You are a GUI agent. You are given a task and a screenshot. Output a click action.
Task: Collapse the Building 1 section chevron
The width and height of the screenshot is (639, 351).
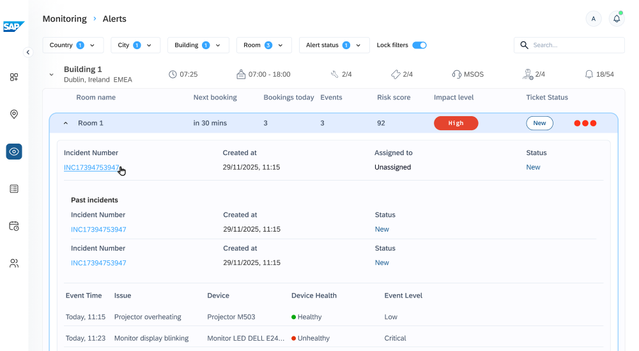51,75
